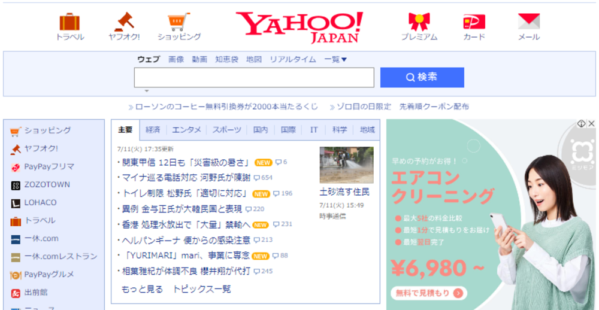Click the ad info icon on banner
Image resolution: width=599 pixels, height=310 pixels.
pyautogui.click(x=581, y=124)
